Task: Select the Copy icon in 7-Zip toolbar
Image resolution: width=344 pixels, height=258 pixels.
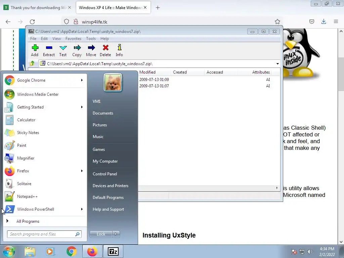Action: [77, 50]
